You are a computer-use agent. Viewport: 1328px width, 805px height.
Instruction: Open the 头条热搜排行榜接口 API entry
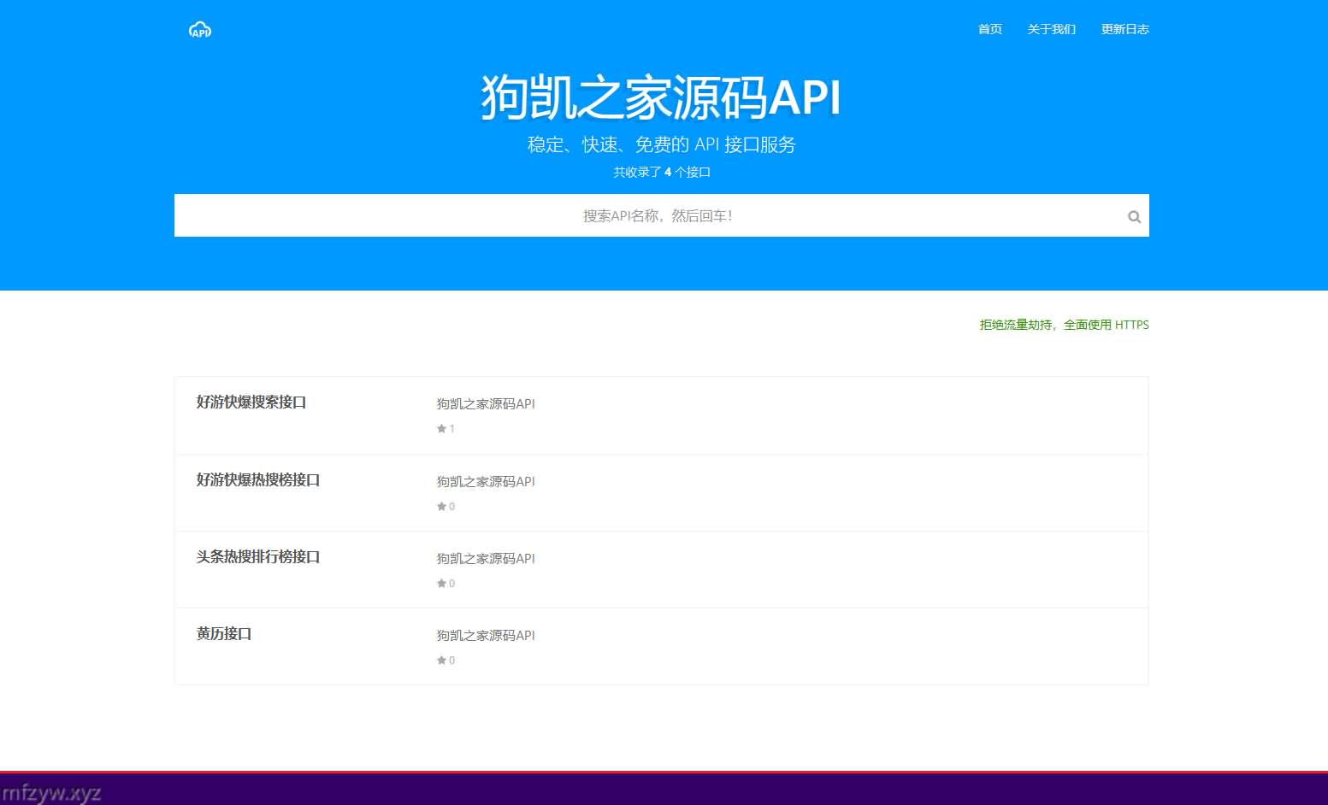coord(258,556)
